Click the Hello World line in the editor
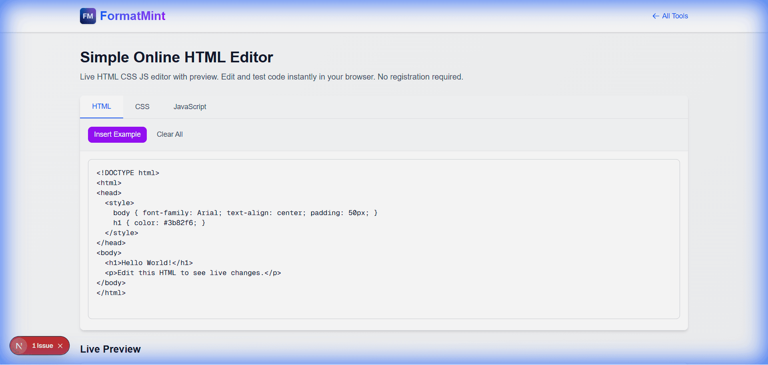Screen dimensions: 768x365 click(x=149, y=263)
